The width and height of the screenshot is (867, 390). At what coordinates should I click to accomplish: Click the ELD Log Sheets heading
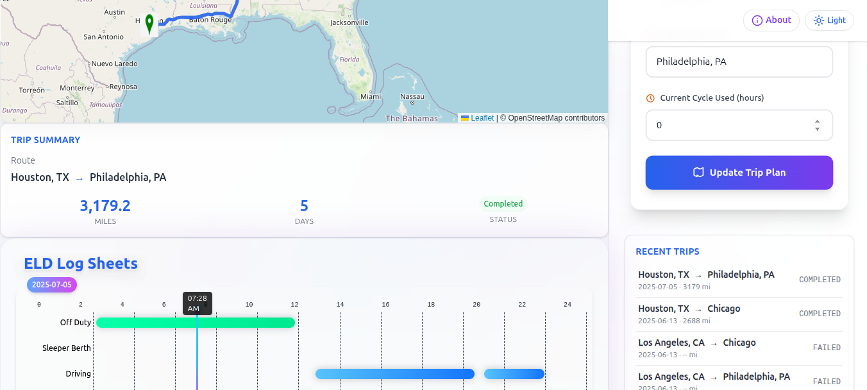pyautogui.click(x=81, y=264)
